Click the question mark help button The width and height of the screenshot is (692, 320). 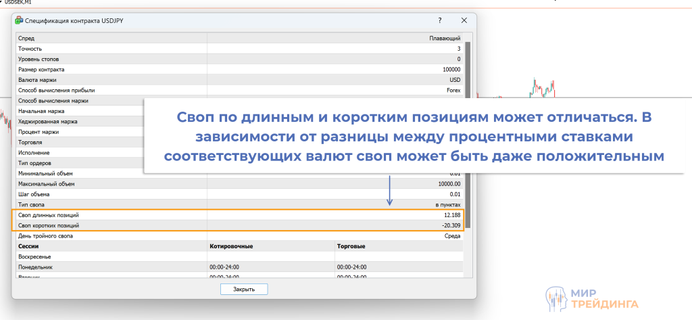click(440, 21)
